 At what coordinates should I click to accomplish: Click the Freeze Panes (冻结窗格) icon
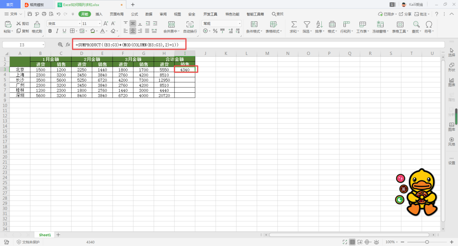380,25
